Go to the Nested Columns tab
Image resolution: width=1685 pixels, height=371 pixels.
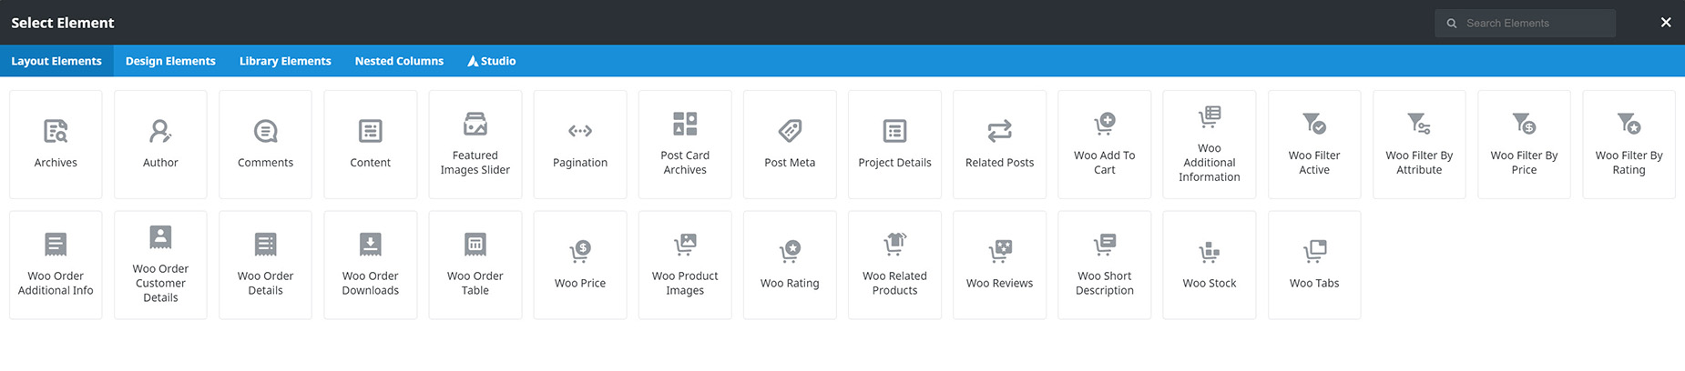tap(399, 61)
